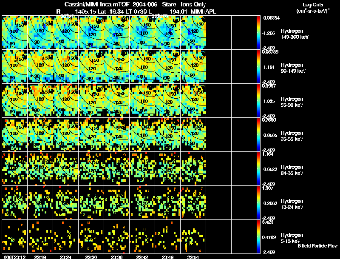Click the 'Hydrogen 90-149 keV' label
Viewport: 340px width, 259px height.
(x=293, y=68)
